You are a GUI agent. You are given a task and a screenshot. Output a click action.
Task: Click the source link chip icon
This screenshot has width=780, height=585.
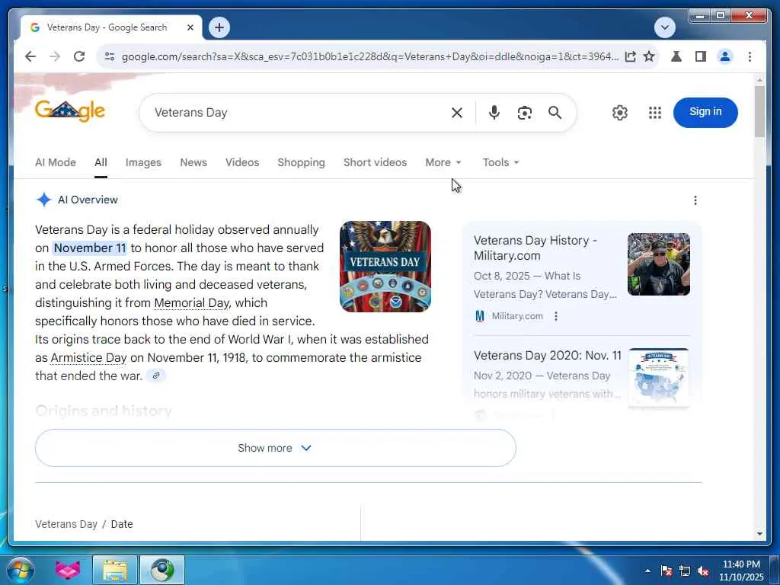[155, 376]
